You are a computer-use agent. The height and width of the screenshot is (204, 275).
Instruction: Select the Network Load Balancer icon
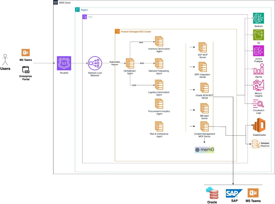tap(94, 63)
